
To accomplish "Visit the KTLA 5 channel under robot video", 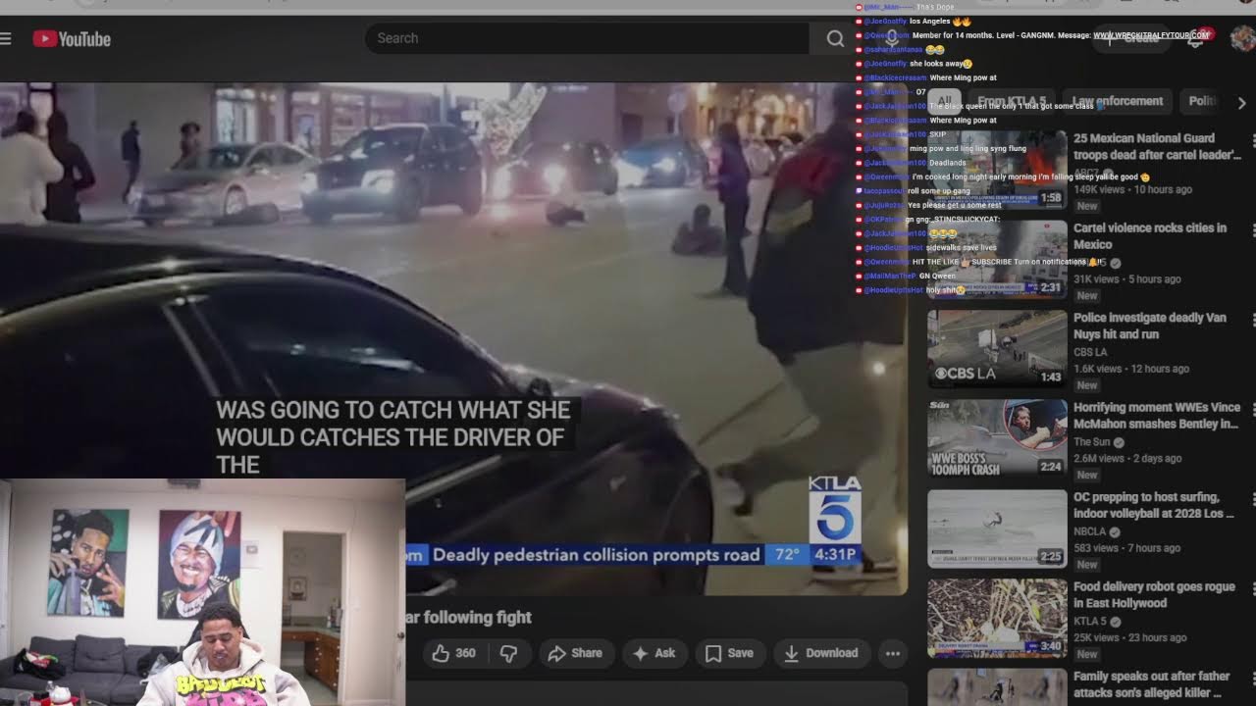I will point(1090,622).
